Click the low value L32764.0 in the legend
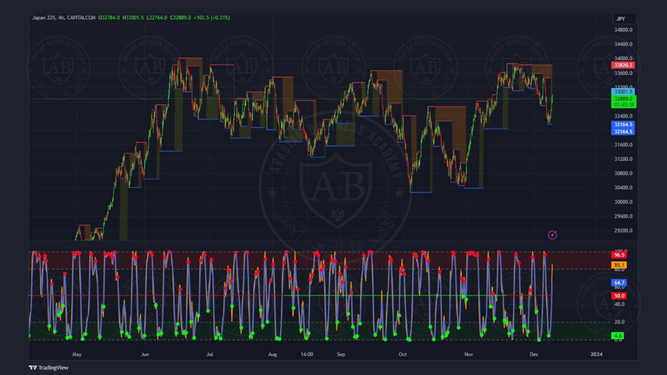 click(157, 18)
